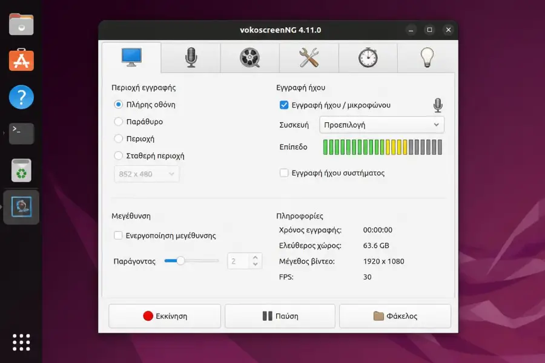This screenshot has height=363, width=545.
Task: Click the Παράγοντας magnification slider handle
Action: click(180, 261)
